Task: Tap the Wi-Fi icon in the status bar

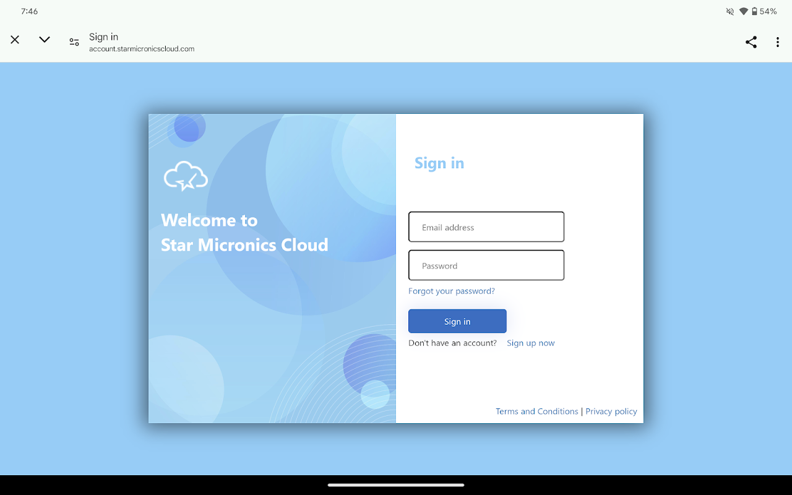Action: [x=743, y=12]
